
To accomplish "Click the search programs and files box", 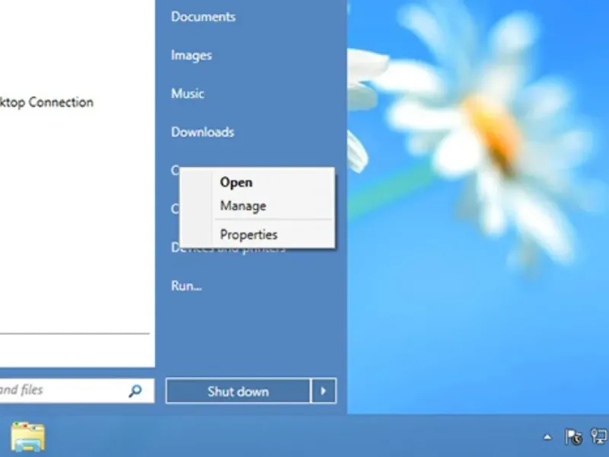I will 77,391.
